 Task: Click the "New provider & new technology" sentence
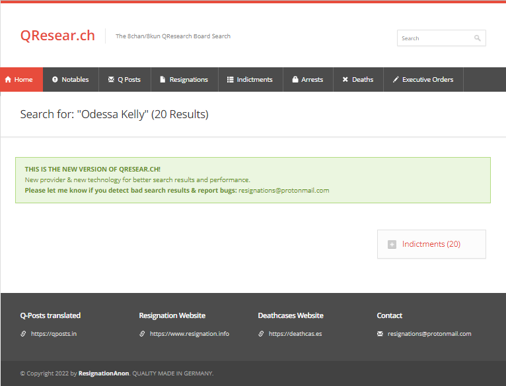[137, 179]
